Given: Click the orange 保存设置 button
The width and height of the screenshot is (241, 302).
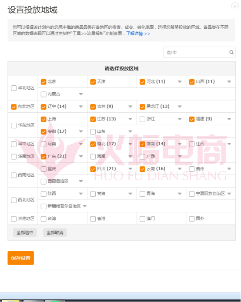Looking at the screenshot, I should pos(21,258).
